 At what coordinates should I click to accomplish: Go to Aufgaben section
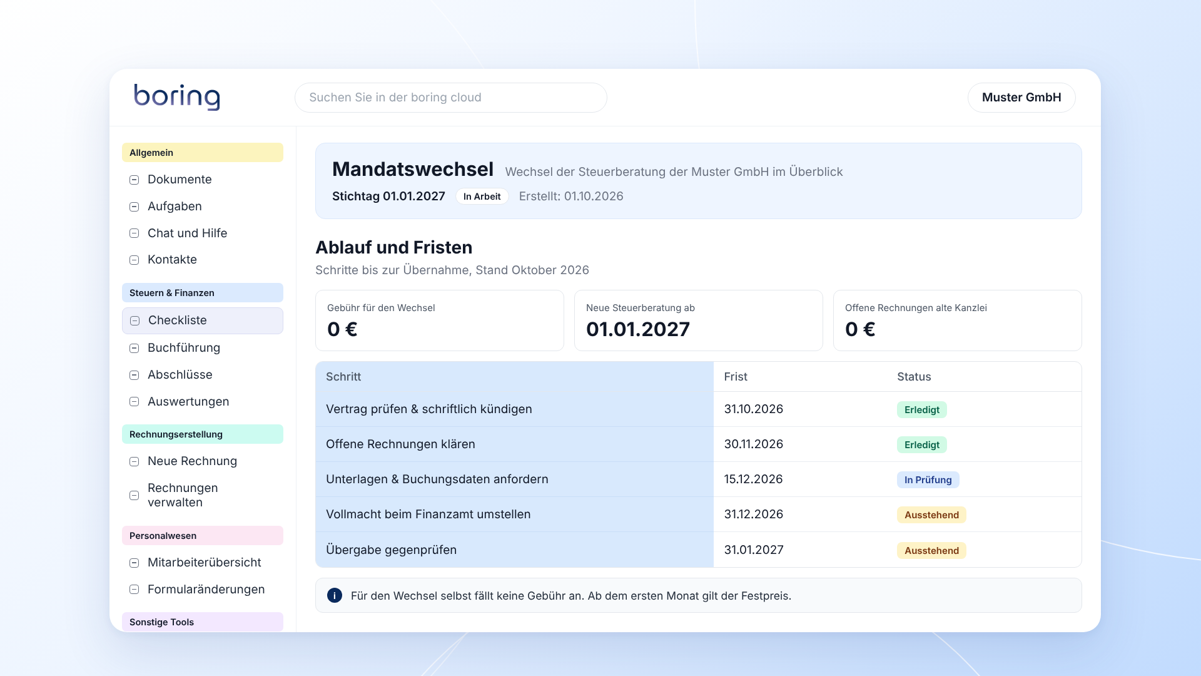203,207
